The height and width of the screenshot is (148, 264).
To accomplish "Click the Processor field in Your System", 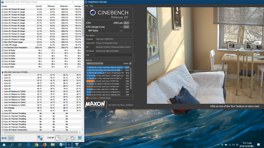I will [x=113, y=39].
